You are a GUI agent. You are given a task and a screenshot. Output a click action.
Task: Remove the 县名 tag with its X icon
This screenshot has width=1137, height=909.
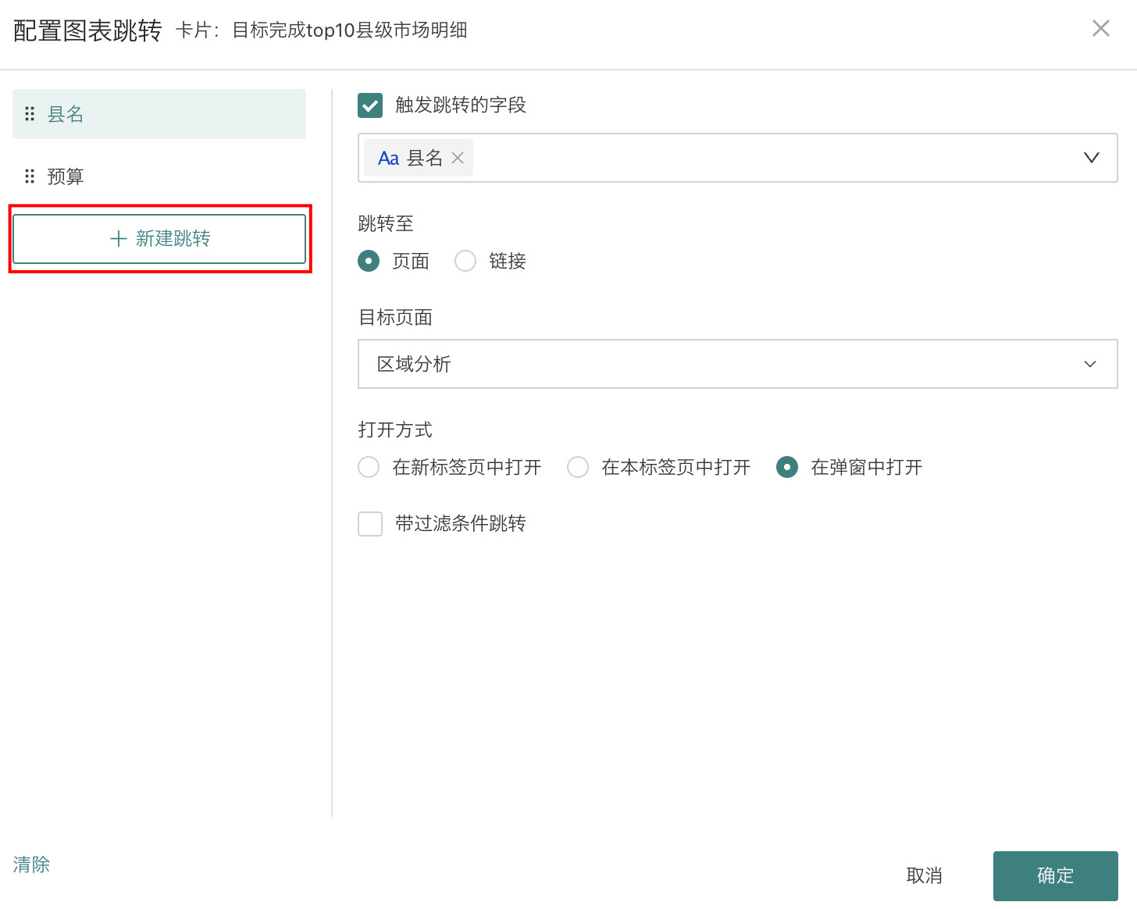pos(458,158)
